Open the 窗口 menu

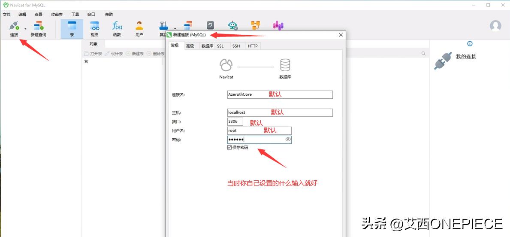click(x=91, y=15)
